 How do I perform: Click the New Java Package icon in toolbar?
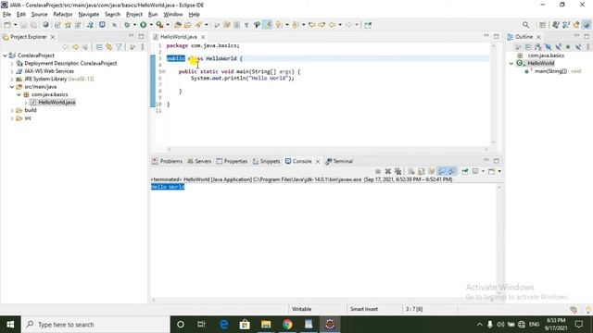click(x=68, y=25)
